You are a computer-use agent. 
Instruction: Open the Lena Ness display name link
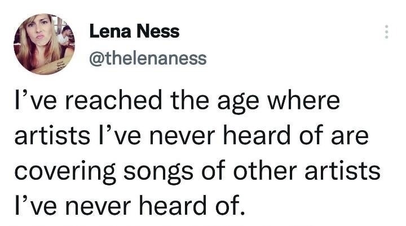pos(134,32)
